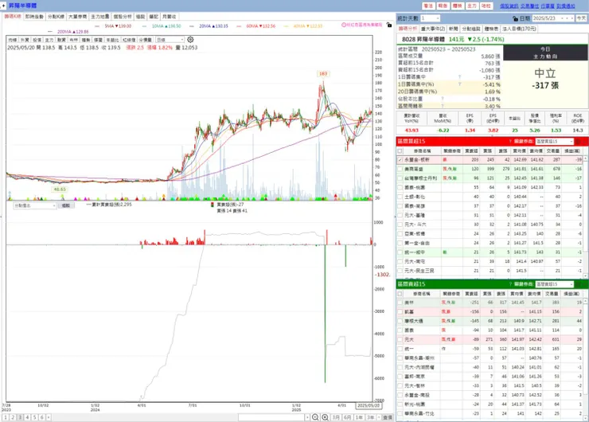Open the 日期 2025/5/23 date picker
Image resolution: width=589 pixels, height=422 pixels.
[x=553, y=18]
